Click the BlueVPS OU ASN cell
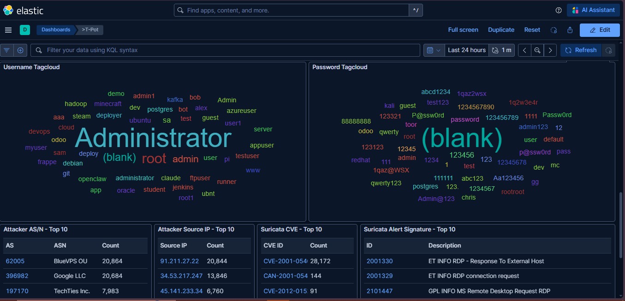The width and height of the screenshot is (625, 301). point(71,261)
